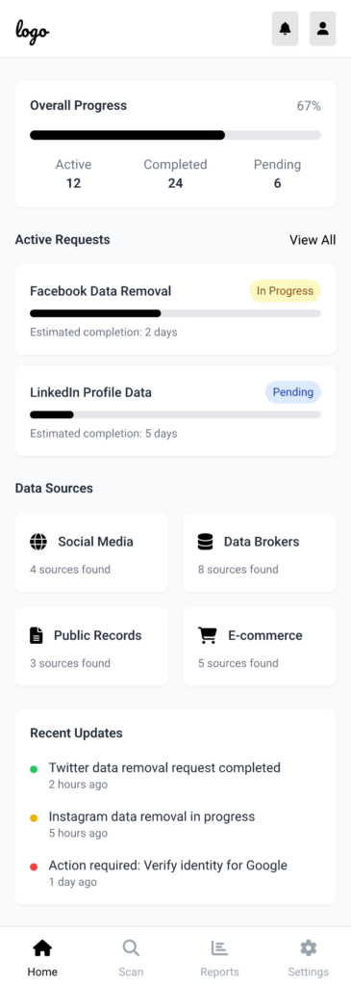351x987 pixels.
Task: Click the globe icon for Social Media
Action: coord(38,542)
